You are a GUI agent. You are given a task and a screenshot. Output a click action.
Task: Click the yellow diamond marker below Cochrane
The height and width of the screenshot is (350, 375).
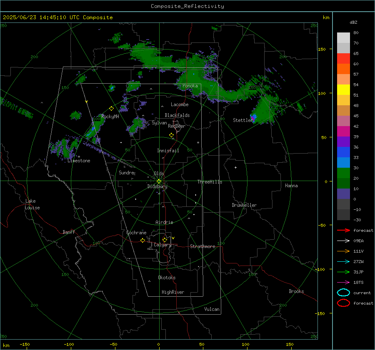pos(143,240)
